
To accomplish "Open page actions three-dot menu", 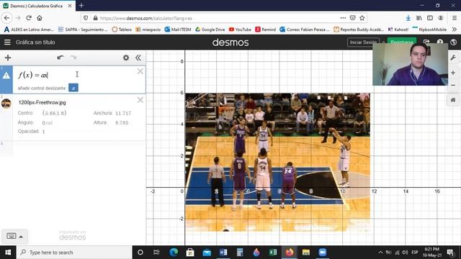I will pos(343,18).
